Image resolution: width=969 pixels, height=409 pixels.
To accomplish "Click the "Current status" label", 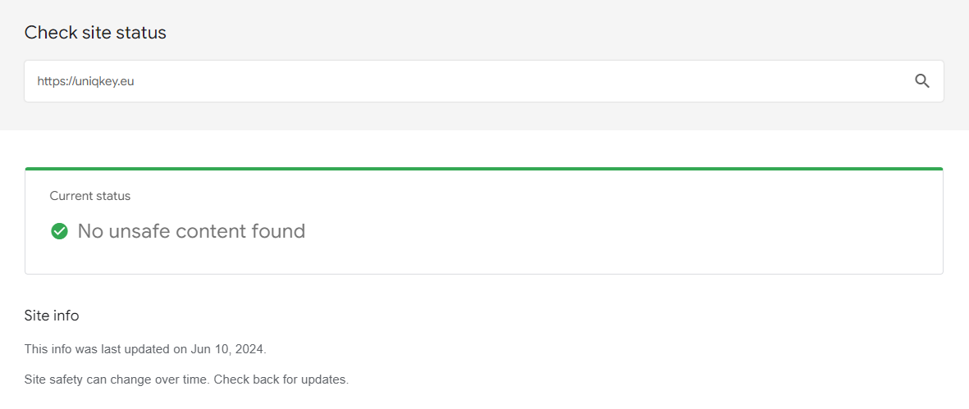I will point(90,196).
